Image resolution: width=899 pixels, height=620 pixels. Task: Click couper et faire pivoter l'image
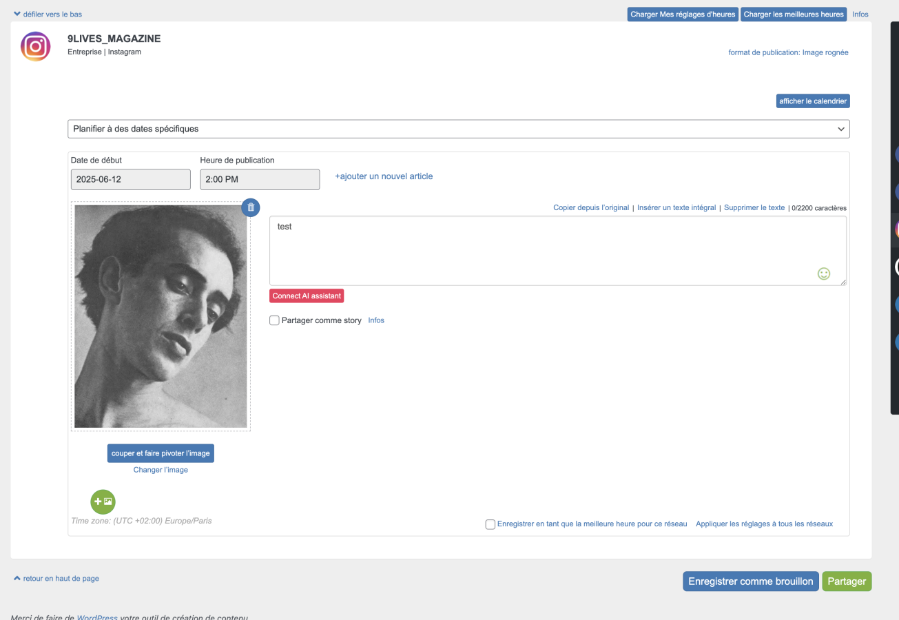click(161, 453)
